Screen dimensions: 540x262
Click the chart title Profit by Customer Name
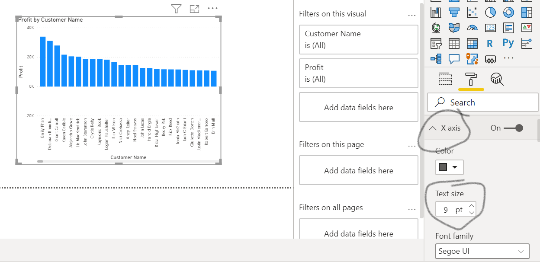[x=50, y=20]
